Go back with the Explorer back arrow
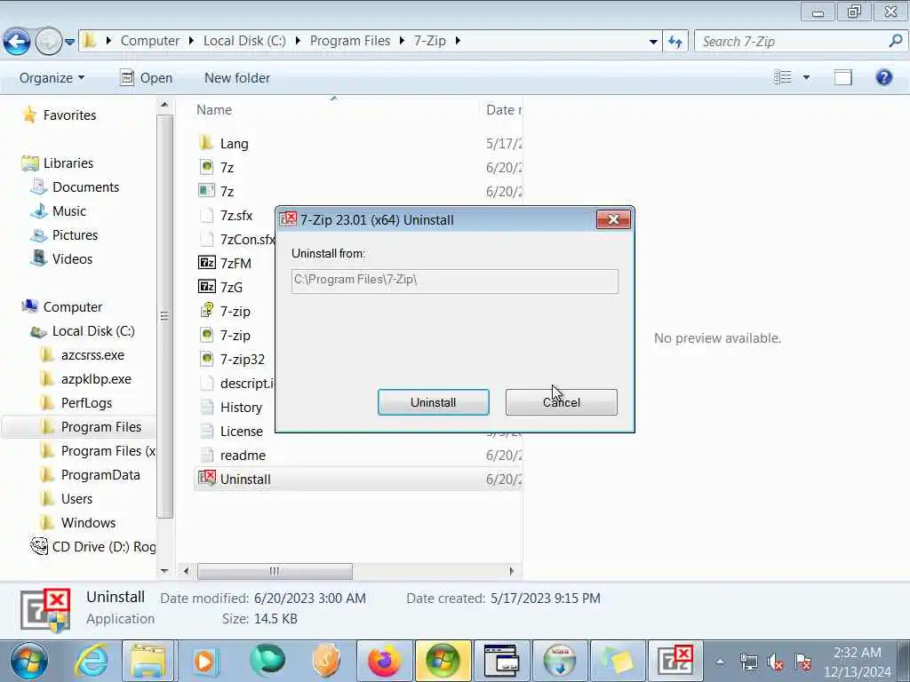910x682 pixels. pos(17,42)
